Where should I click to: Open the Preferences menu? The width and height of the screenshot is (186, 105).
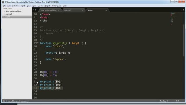pos(56,6)
